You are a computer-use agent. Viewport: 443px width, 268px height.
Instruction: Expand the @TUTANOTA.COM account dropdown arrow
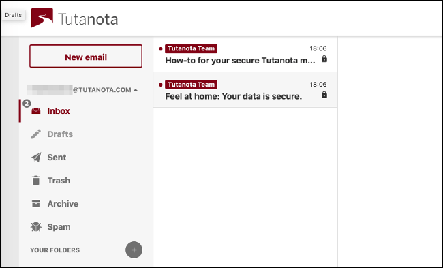point(136,90)
